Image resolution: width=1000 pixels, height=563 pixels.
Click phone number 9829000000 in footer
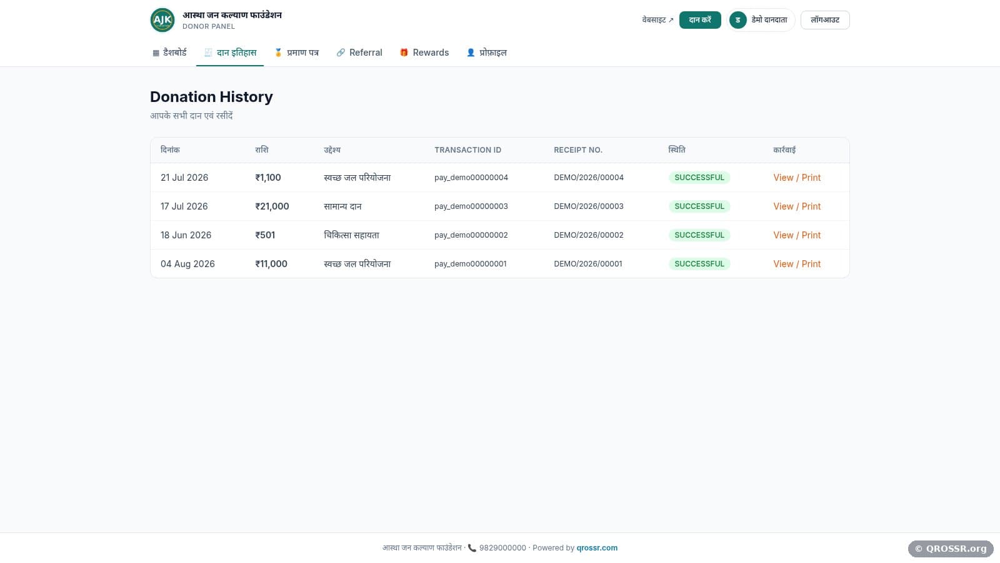pos(502,548)
